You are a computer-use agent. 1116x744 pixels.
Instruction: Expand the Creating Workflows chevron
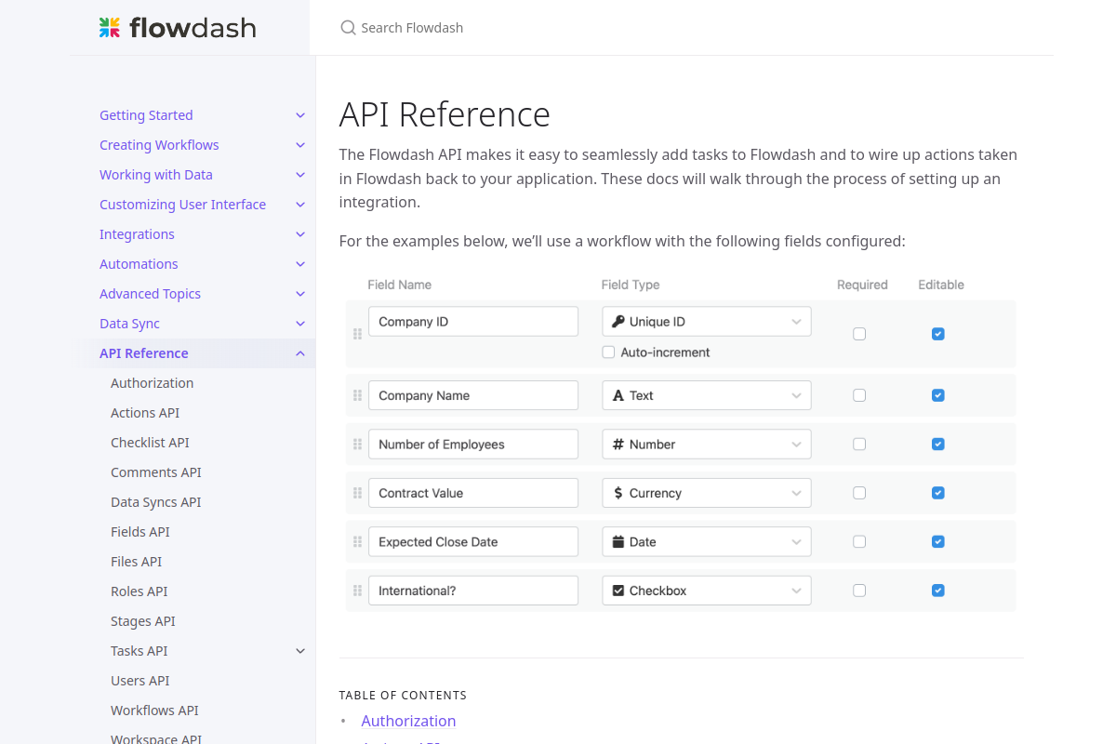(300, 145)
